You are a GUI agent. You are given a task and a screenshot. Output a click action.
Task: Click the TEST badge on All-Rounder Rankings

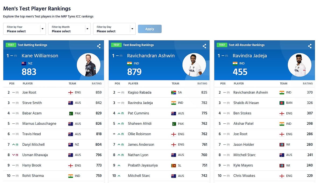tap(222, 45)
